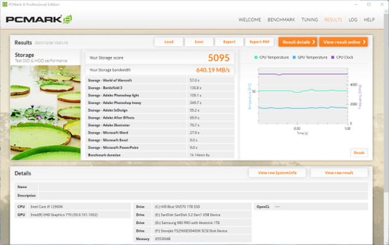Select the Results tab
The width and height of the screenshot is (389, 245).
coord(333,20)
